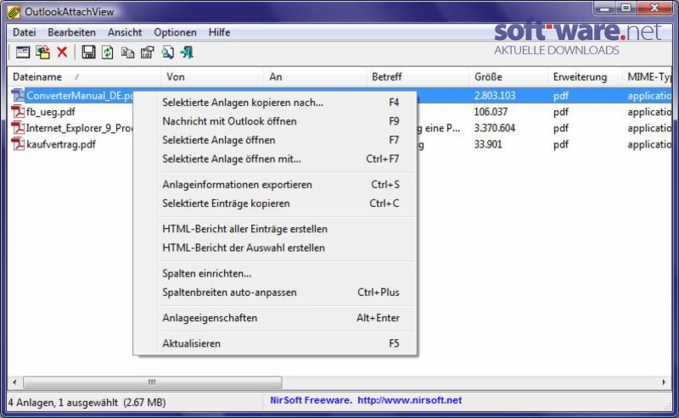Choose Nachricht mit Outlook öffnen
The width and height of the screenshot is (679, 418).
pyautogui.click(x=275, y=121)
